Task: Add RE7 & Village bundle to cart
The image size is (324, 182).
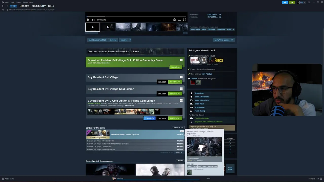Action: (175, 118)
